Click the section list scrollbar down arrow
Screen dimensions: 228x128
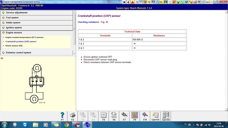[x=75, y=53]
